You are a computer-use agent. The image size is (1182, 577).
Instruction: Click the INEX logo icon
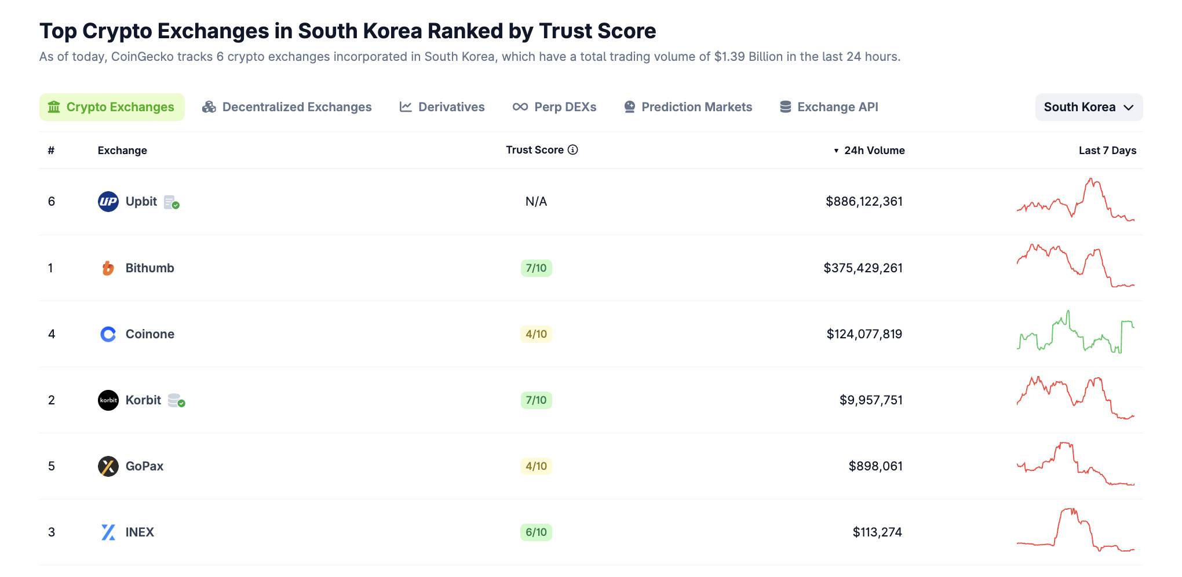coord(108,532)
